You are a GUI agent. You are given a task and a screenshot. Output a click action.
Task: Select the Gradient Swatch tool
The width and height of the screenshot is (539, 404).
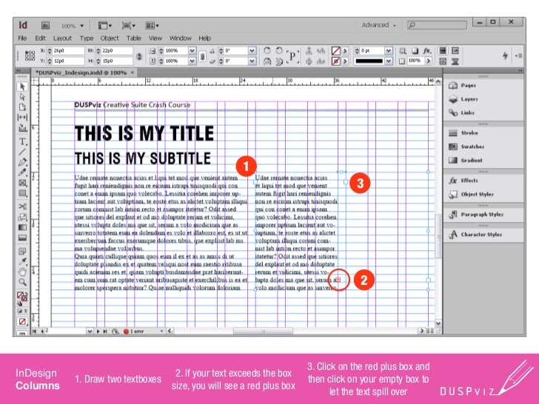click(x=22, y=227)
